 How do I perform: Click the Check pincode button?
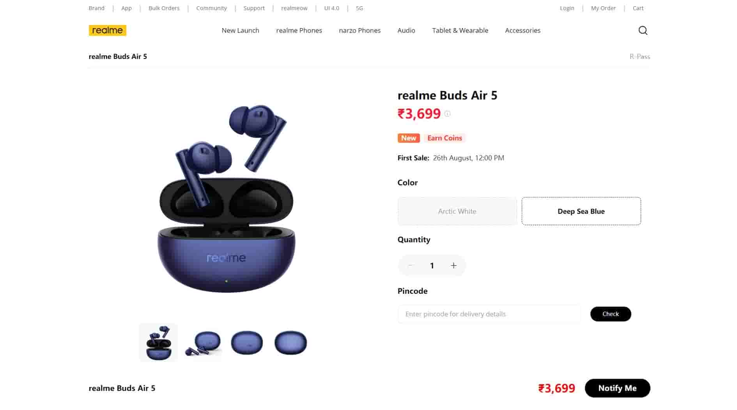[x=611, y=314]
